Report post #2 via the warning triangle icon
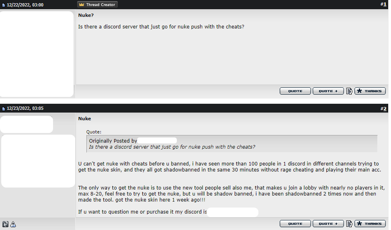 pyautogui.click(x=13, y=224)
